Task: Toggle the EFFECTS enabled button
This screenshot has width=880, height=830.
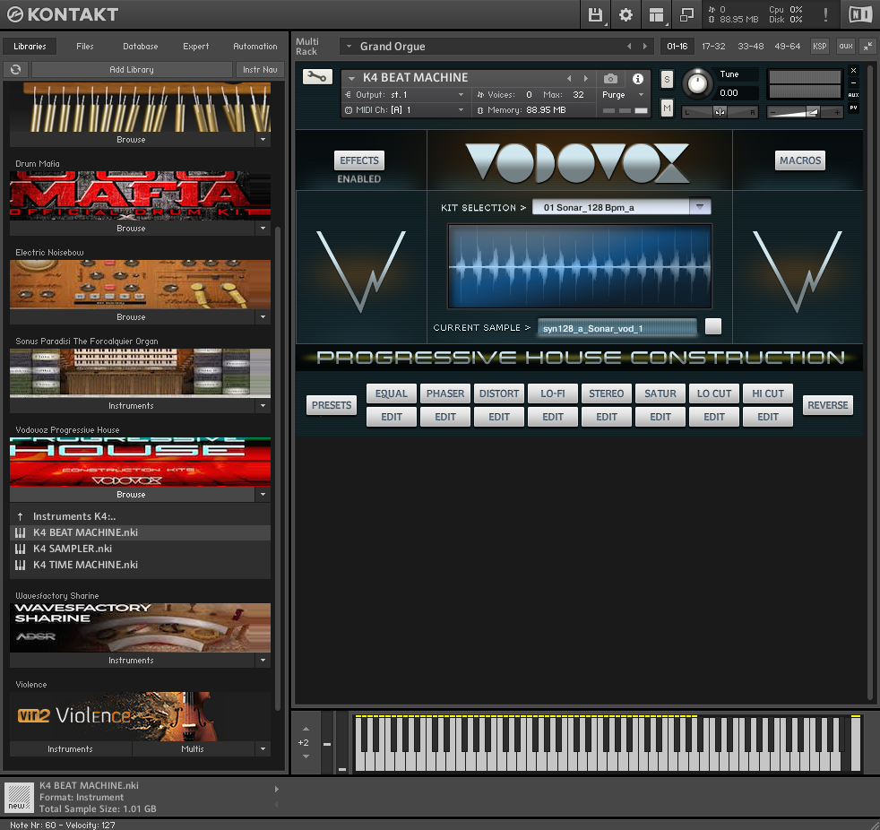Action: 359,160
